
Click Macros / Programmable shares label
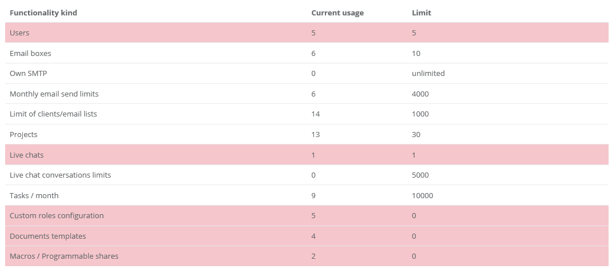coord(64,256)
